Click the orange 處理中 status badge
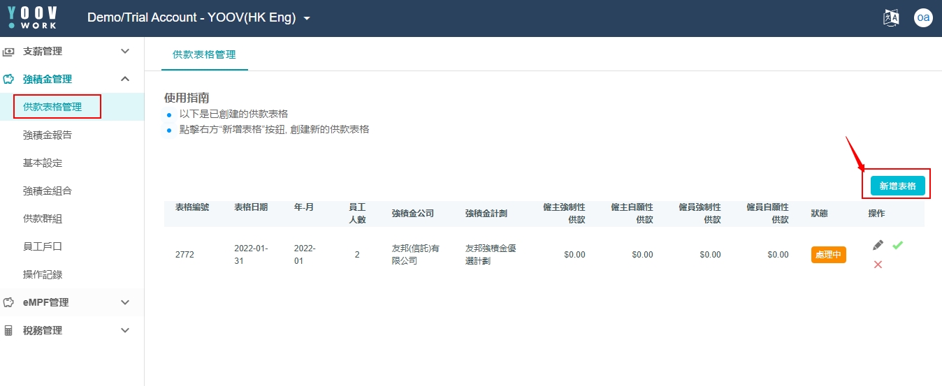The width and height of the screenshot is (942, 386). [x=828, y=255]
